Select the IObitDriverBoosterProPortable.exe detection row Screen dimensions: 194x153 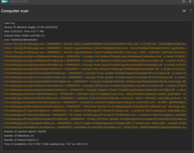[x=95, y=106]
